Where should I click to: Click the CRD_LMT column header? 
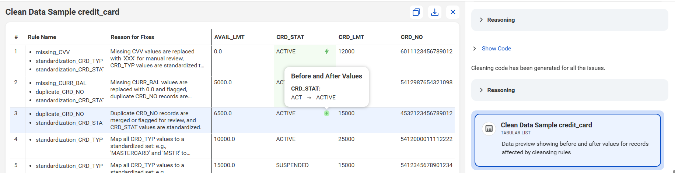[351, 37]
